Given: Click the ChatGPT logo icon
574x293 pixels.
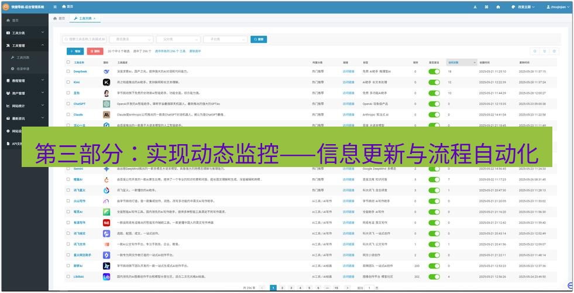Looking at the screenshot, I should click(x=106, y=104).
